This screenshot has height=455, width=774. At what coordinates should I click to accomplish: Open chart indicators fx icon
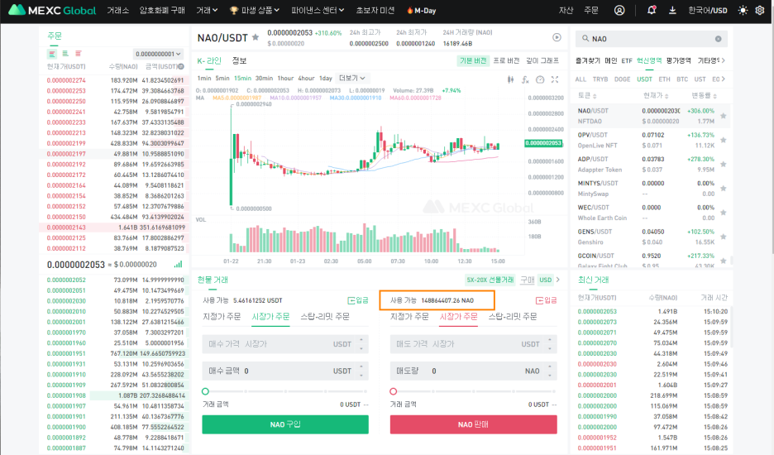pyautogui.click(x=525, y=79)
